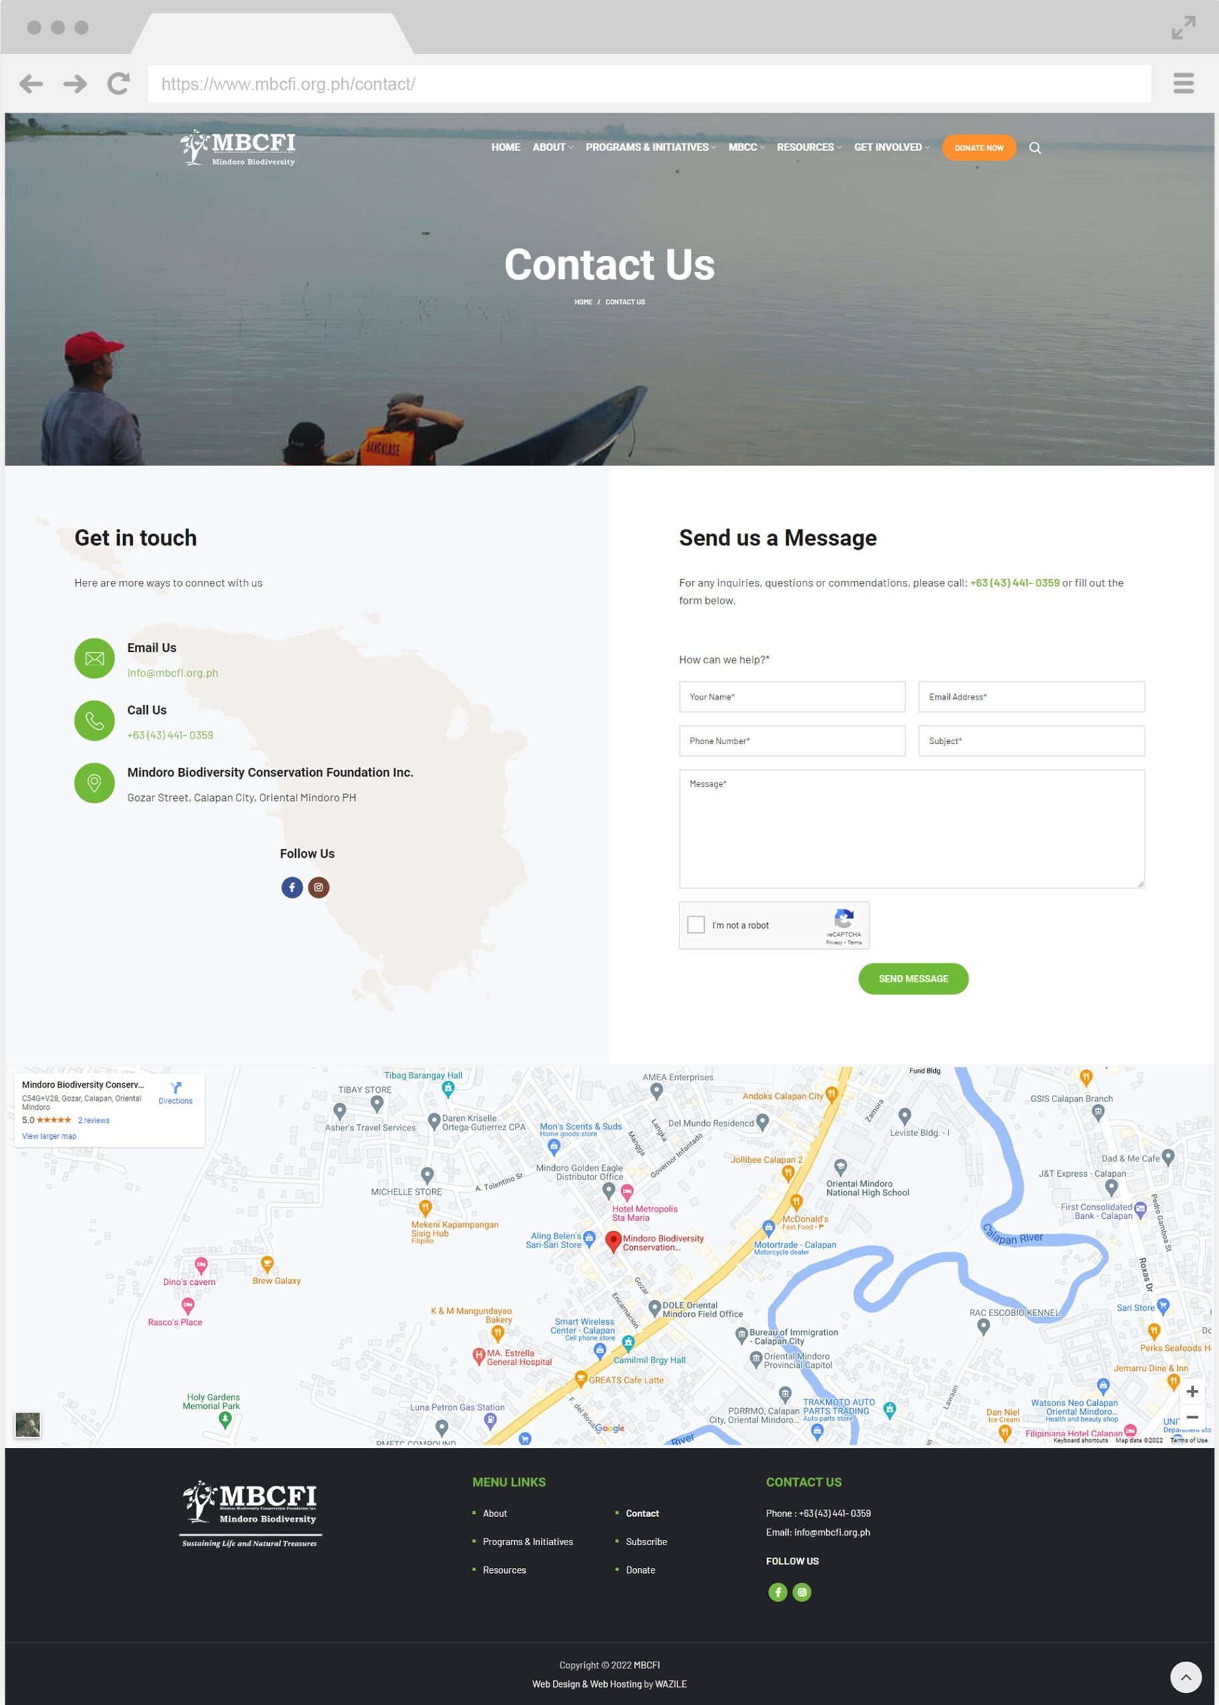Open Facebook icon under Follow Us
1219x1705 pixels.
click(x=292, y=887)
